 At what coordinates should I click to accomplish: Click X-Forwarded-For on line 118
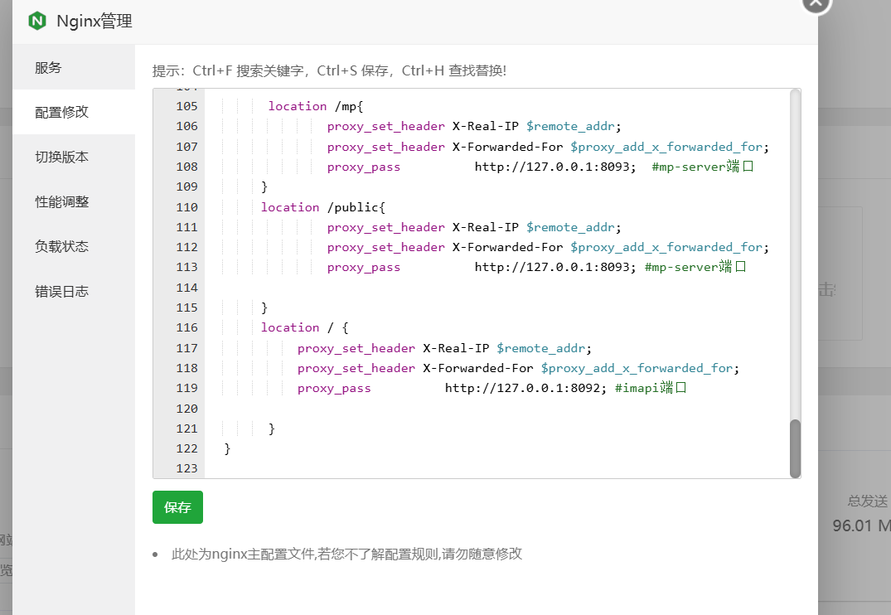[x=478, y=368]
